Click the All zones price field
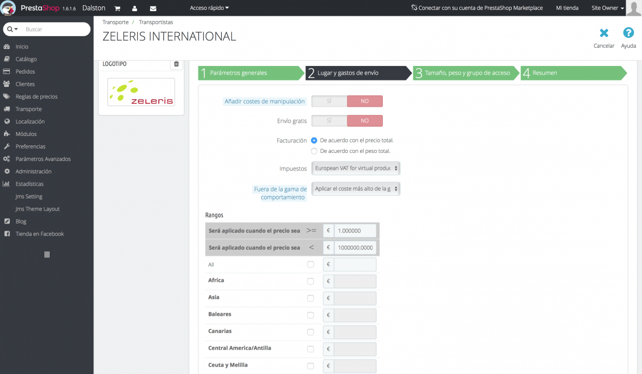The width and height of the screenshot is (642, 374). tap(355, 264)
